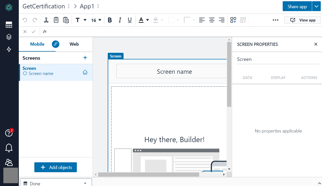Align text center
This screenshot has width=322, height=186.
(x=212, y=20)
